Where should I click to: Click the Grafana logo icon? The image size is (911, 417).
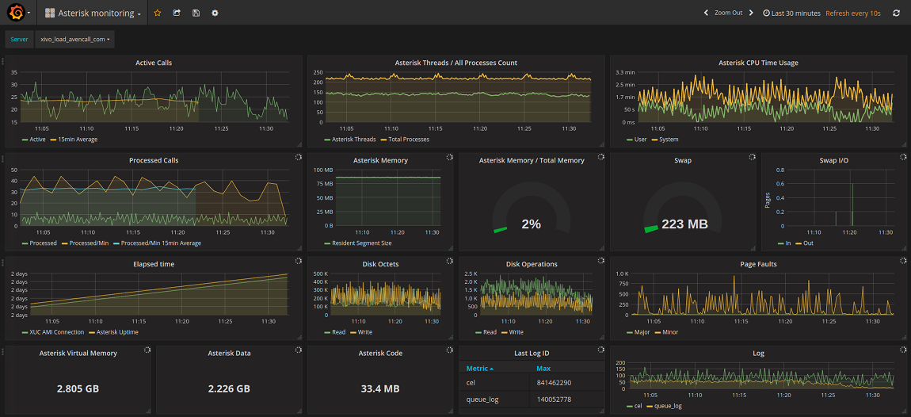tap(15, 13)
